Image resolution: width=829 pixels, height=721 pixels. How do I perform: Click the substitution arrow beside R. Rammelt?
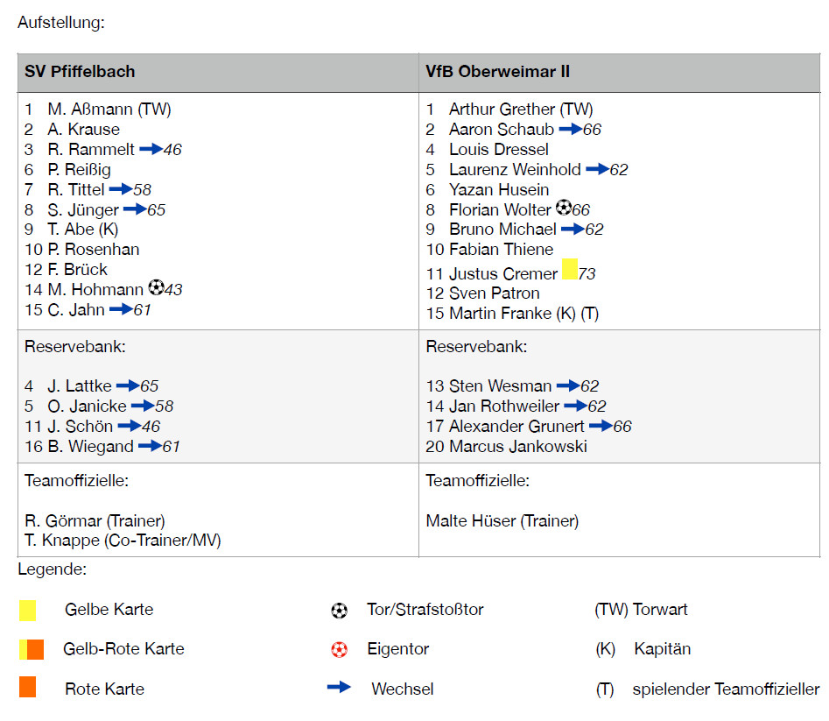pos(151,149)
